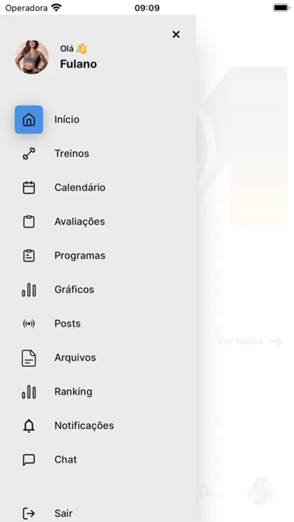Tap the Sair logout text
This screenshot has height=522, width=294.
(x=64, y=513)
